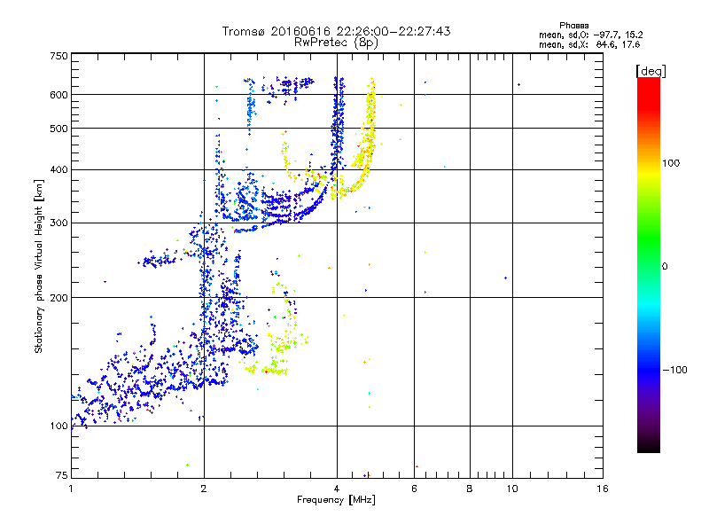Click the y-axis label '300'
This screenshot has width=709, height=532.
point(58,223)
